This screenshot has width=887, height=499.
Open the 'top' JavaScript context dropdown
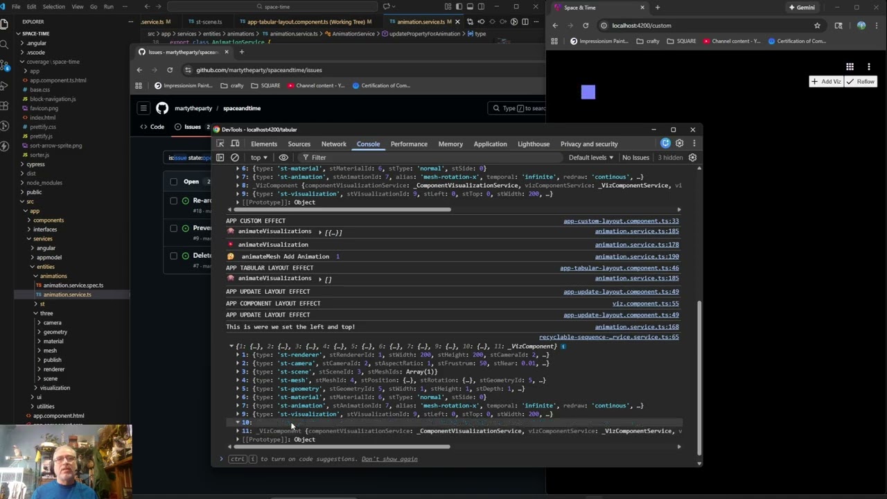pos(259,157)
